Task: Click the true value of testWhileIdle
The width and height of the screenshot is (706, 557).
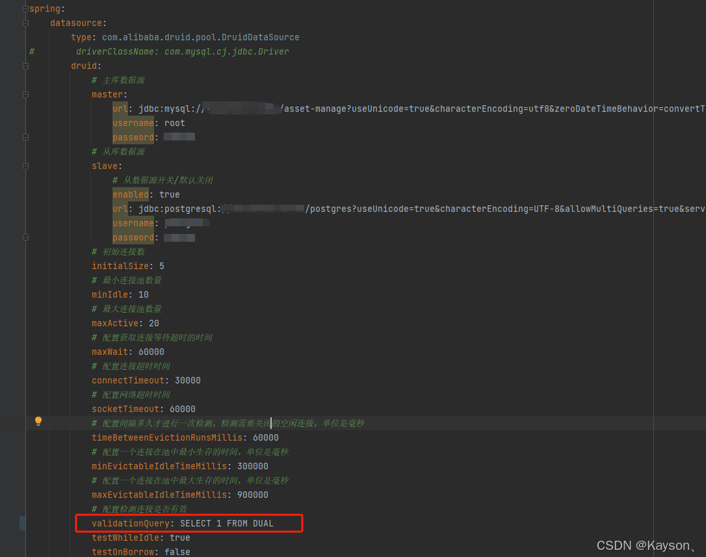Action: pos(179,538)
